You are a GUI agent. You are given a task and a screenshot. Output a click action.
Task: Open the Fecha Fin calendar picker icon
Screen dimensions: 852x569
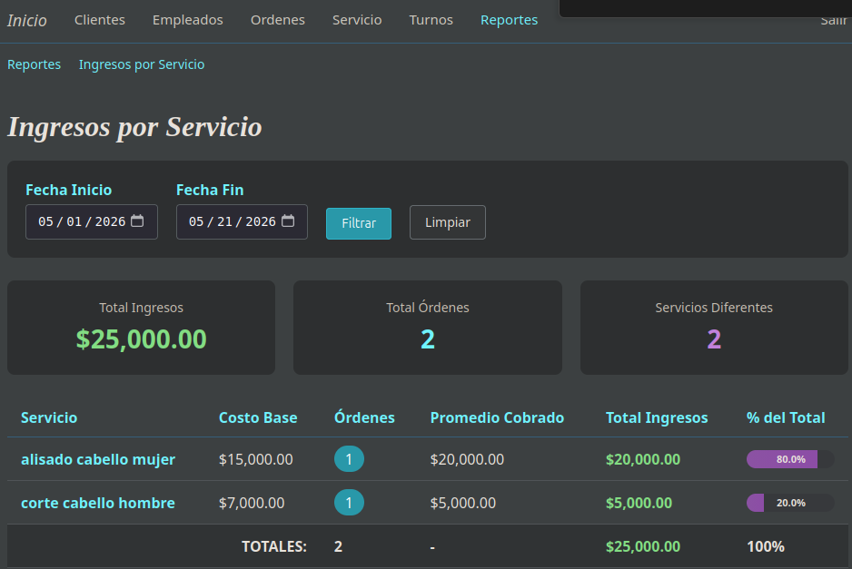tap(288, 221)
